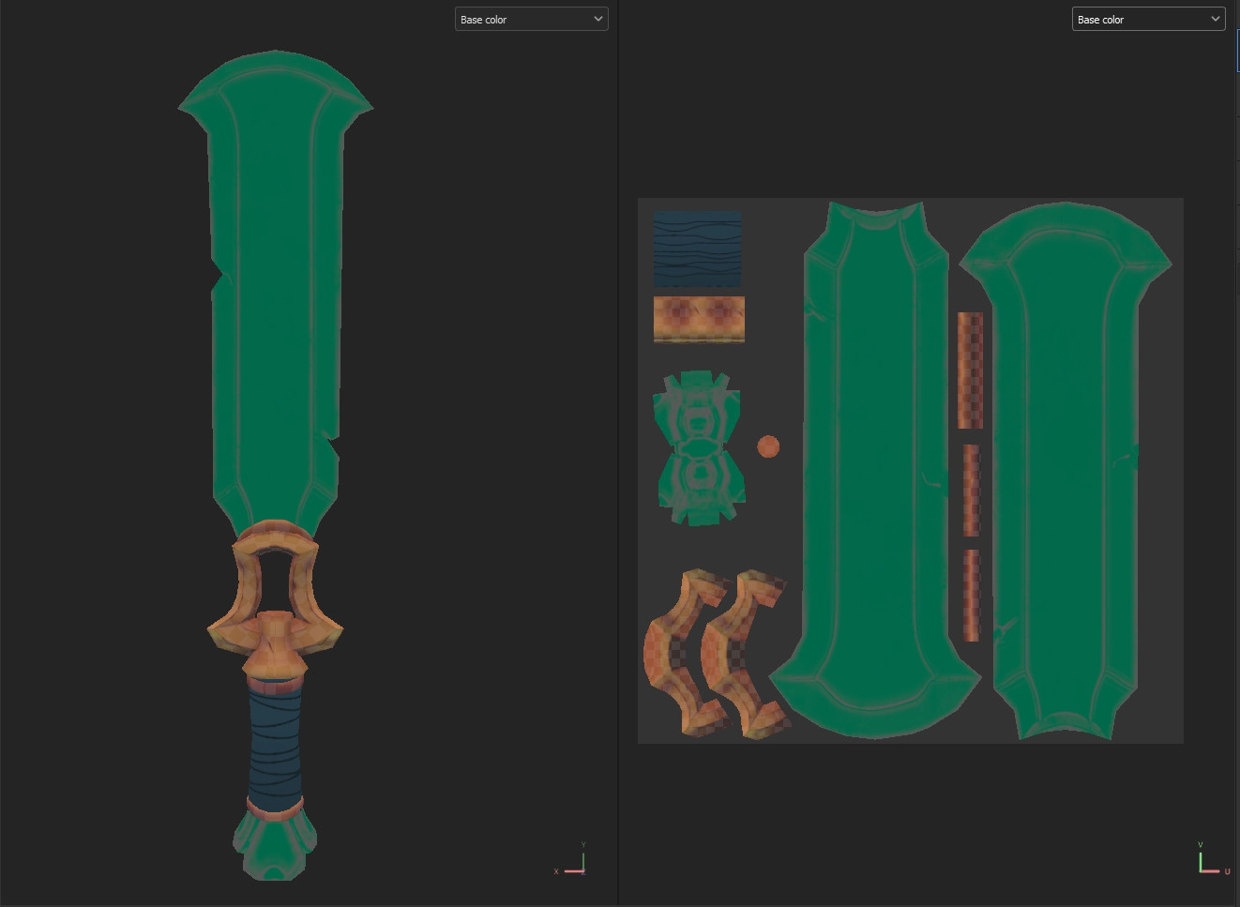Click the middle orange vertical strip UV island

[971, 491]
